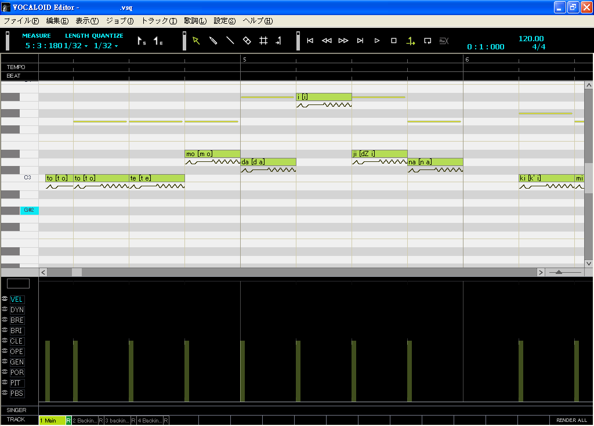The height and width of the screenshot is (426, 594).
Task: Open the 編集(E) menu
Action: pos(57,21)
